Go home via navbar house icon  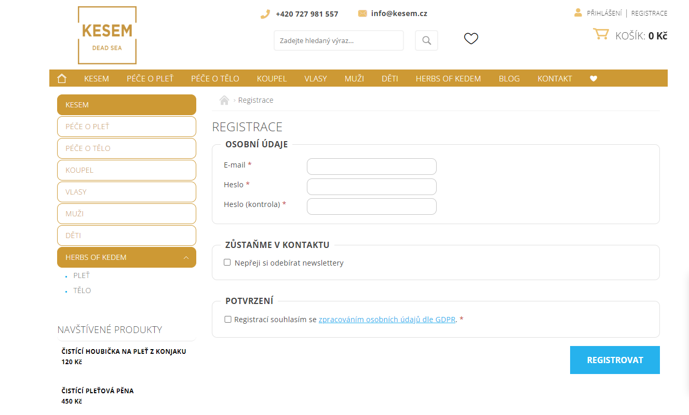tap(62, 78)
